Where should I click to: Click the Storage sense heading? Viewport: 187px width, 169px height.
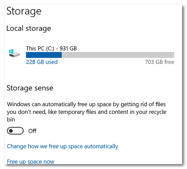coord(30,88)
